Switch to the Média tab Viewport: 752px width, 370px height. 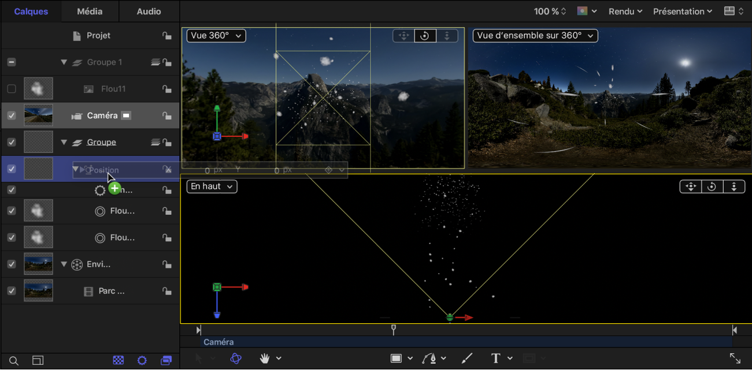(90, 12)
